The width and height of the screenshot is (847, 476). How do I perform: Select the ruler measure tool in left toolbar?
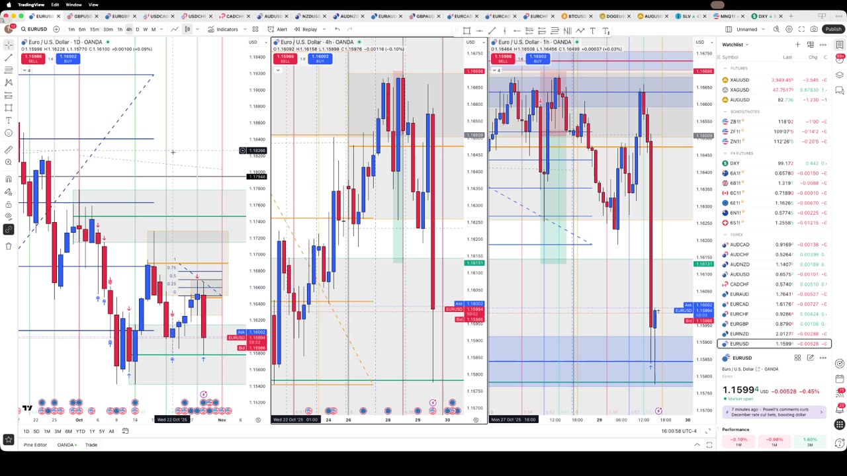click(x=9, y=150)
